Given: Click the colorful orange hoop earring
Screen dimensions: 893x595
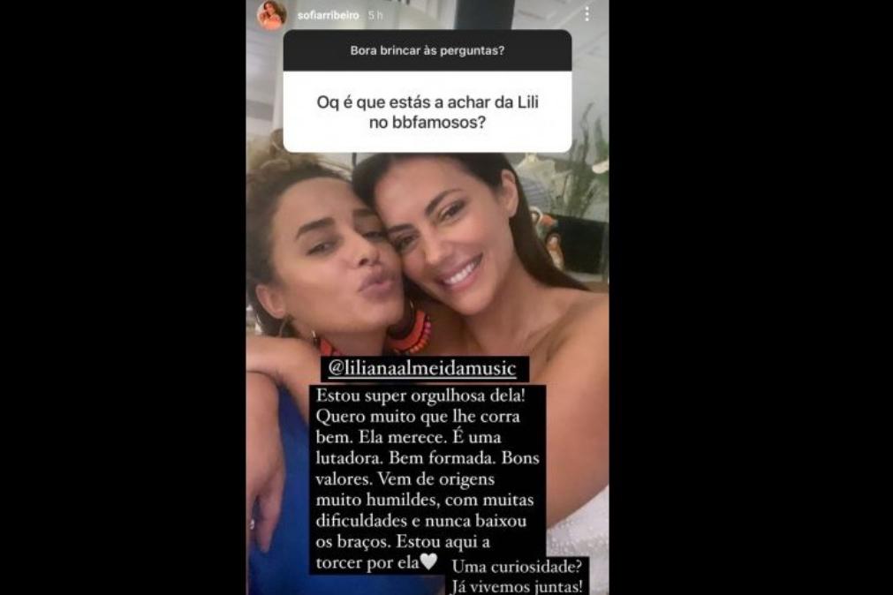Looking at the screenshot, I should (410, 332).
